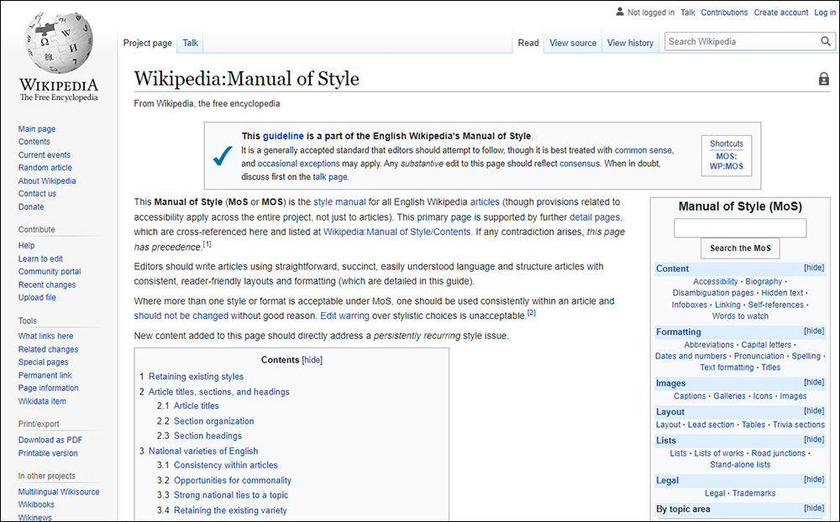
Task: Collapse the Formatting section in MoS sidebar
Action: 814,331
